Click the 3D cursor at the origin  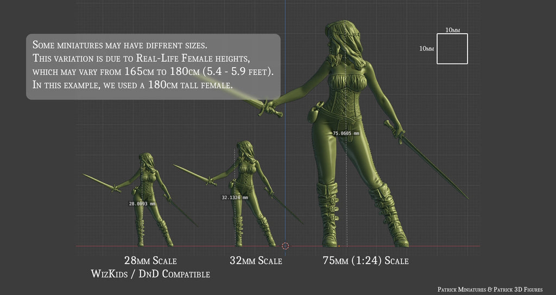pyautogui.click(x=286, y=246)
